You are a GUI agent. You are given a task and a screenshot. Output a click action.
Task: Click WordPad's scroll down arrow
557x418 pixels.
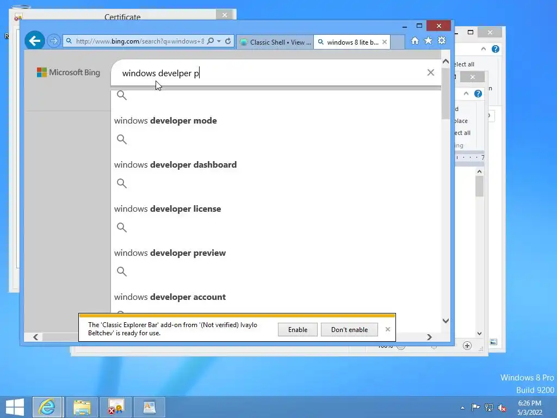coord(479,334)
